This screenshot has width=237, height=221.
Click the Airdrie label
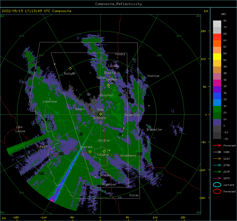coord(104,140)
